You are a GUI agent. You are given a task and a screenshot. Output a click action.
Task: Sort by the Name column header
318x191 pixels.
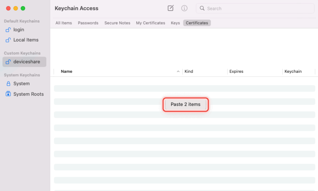(66, 72)
